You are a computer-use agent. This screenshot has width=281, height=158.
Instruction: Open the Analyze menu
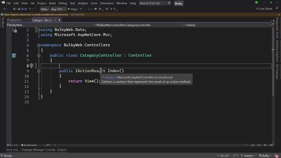click(x=83, y=3)
